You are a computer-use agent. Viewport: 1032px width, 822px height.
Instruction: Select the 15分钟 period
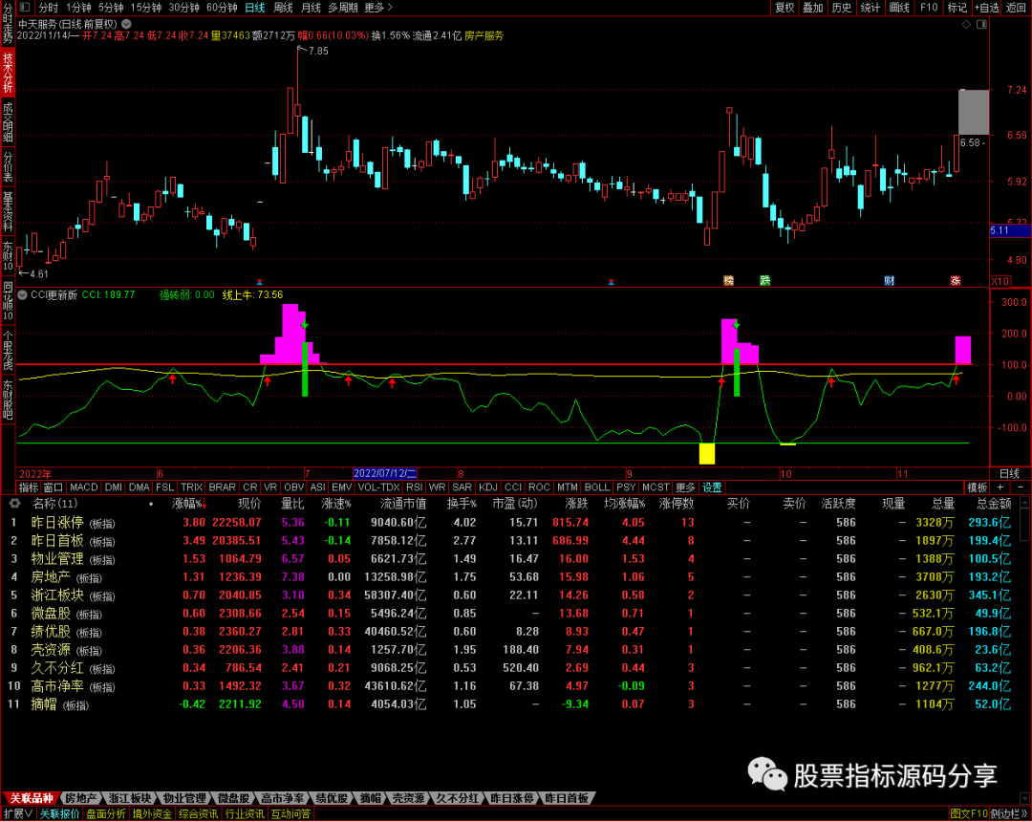point(146,8)
